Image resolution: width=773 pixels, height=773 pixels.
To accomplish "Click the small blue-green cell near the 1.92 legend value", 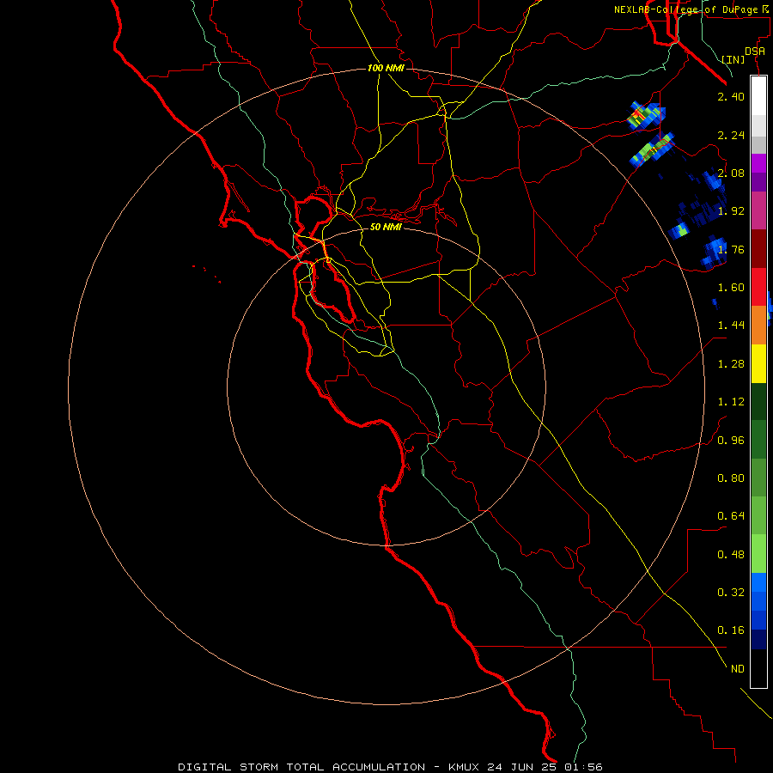I will click(679, 230).
